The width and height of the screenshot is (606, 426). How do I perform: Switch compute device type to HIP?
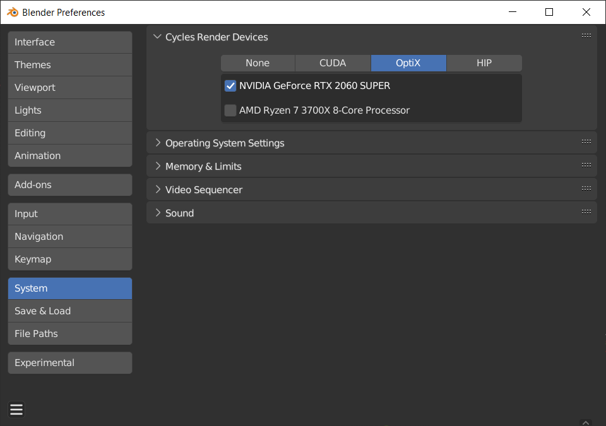(x=484, y=63)
